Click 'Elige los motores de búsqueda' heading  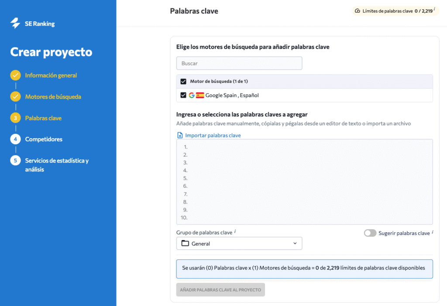tap(253, 47)
